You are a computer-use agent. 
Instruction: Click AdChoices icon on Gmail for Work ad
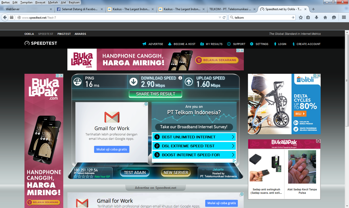point(146,104)
